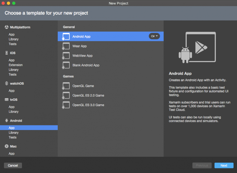
Task: Select Tests under Android
Action: tap(13, 137)
